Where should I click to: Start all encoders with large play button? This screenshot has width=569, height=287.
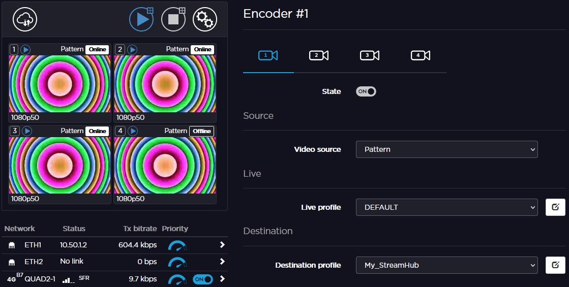point(141,19)
